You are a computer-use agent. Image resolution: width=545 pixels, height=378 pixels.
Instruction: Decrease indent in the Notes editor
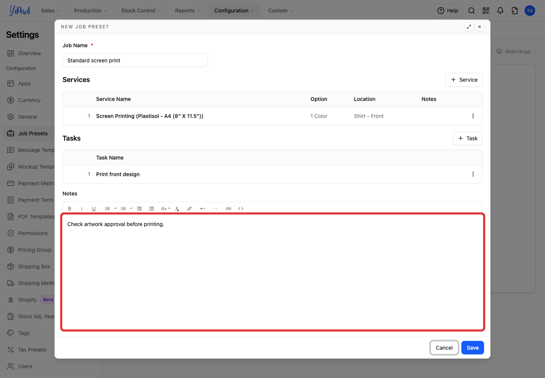[x=139, y=209]
